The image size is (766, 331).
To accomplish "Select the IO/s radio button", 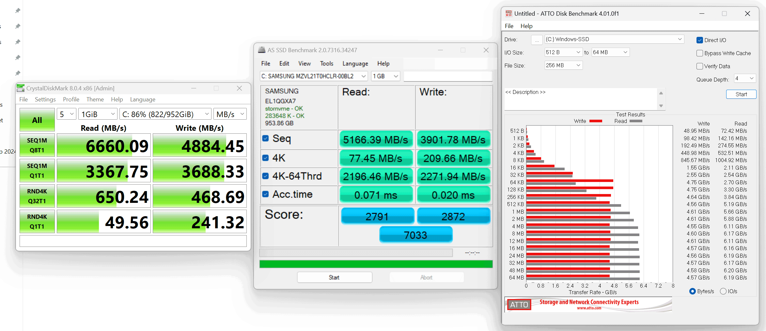I will pyautogui.click(x=723, y=291).
